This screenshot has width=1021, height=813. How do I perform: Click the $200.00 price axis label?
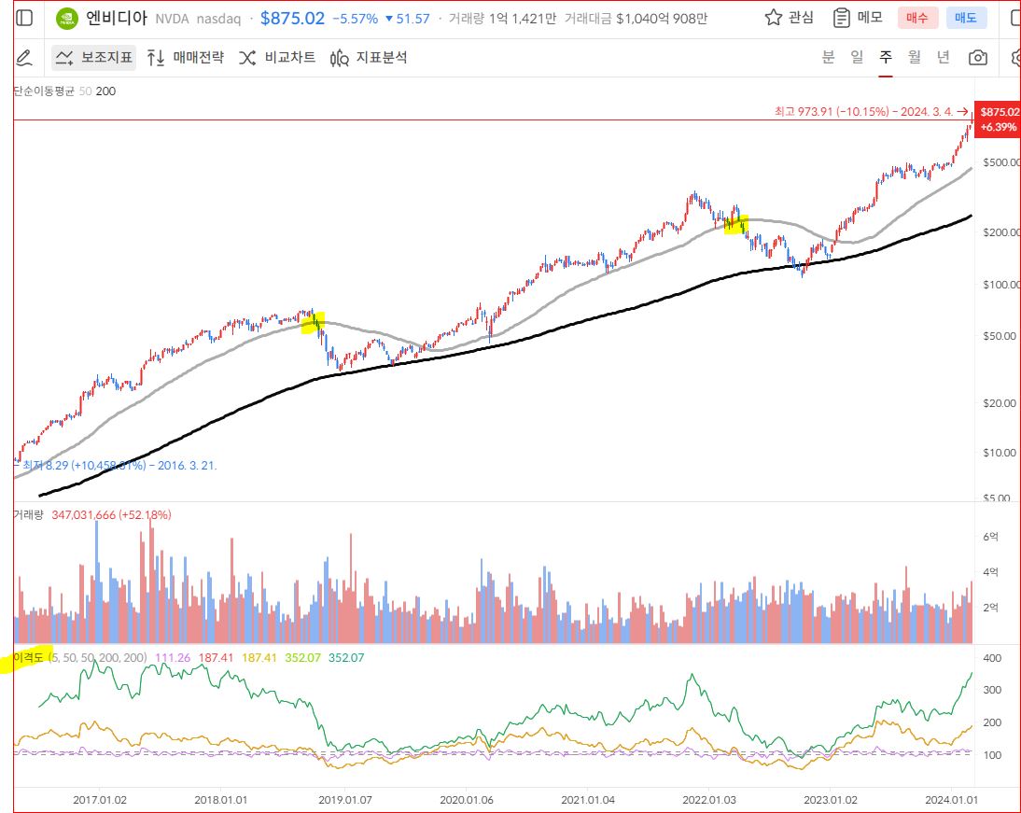[1000, 232]
